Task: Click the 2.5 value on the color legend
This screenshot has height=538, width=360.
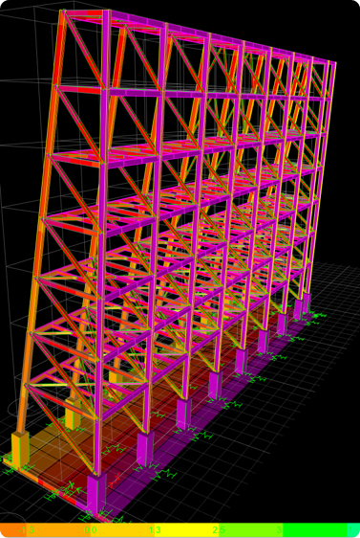Action: [x=219, y=530]
